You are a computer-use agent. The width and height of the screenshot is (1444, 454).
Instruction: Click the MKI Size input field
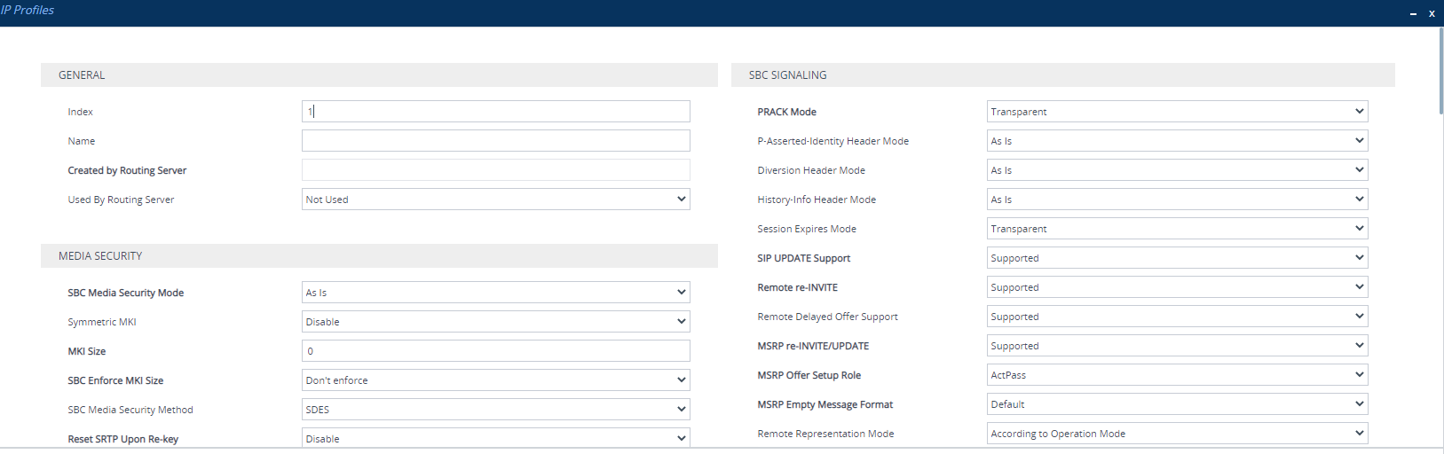(495, 351)
